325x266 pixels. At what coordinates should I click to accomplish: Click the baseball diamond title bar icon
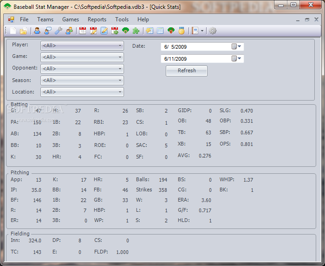(7, 6)
